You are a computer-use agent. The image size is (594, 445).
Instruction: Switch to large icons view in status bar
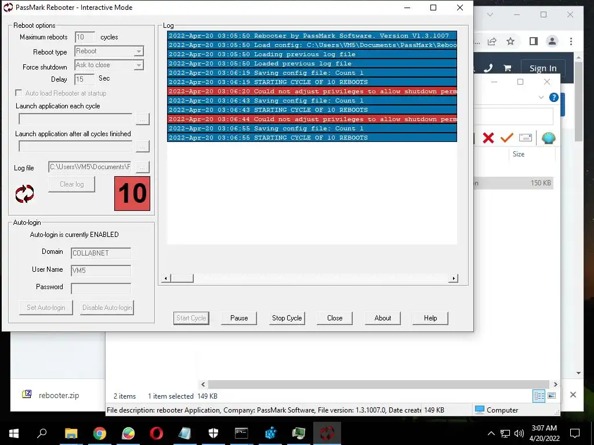point(552,396)
